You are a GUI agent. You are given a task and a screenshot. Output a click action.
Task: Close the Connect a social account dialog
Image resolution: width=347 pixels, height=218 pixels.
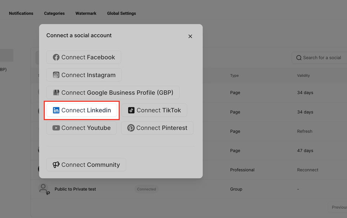click(x=190, y=36)
